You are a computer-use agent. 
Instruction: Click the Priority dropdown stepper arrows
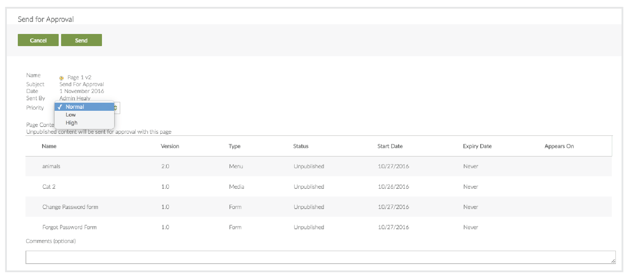pos(116,108)
